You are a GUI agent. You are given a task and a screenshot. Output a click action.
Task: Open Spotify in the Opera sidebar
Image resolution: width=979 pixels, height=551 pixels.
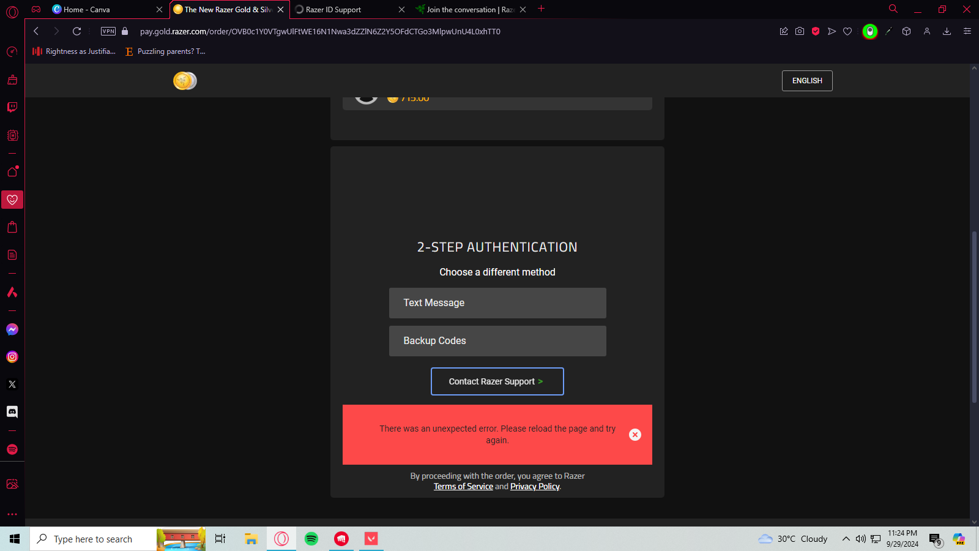(12, 449)
